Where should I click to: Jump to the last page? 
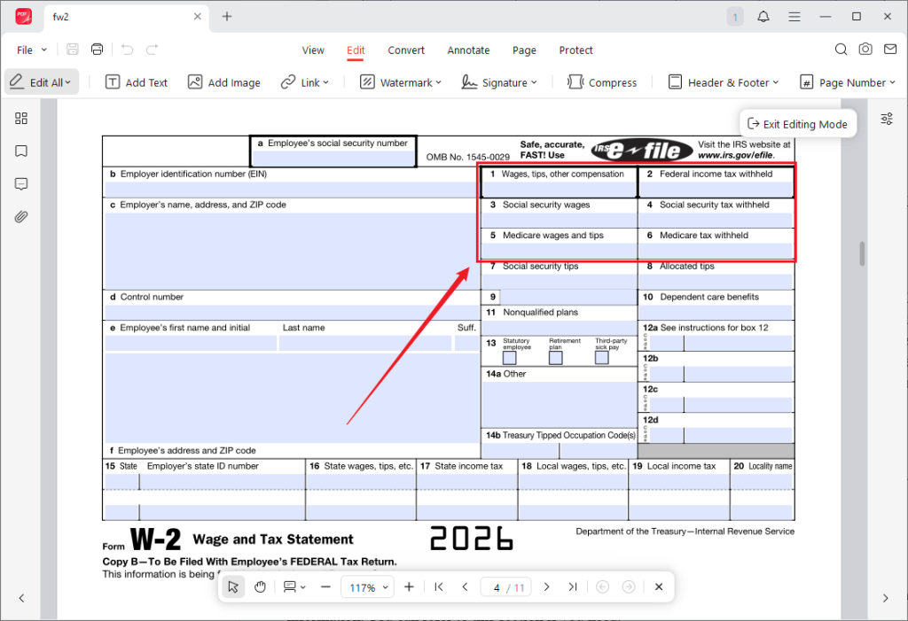(x=573, y=586)
